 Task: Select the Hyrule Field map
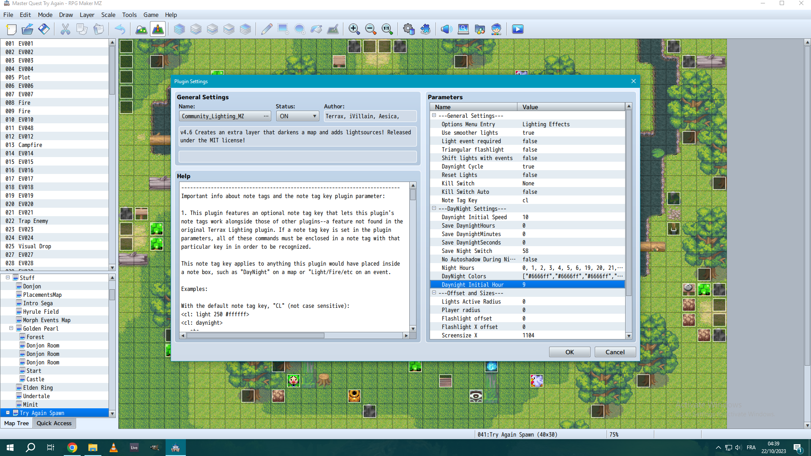41,312
